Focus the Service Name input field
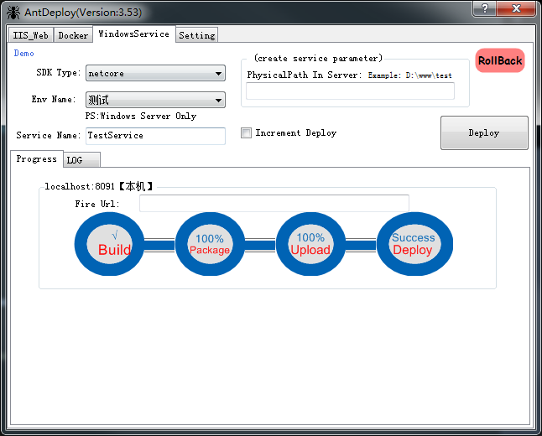The height and width of the screenshot is (436, 542). tap(155, 136)
